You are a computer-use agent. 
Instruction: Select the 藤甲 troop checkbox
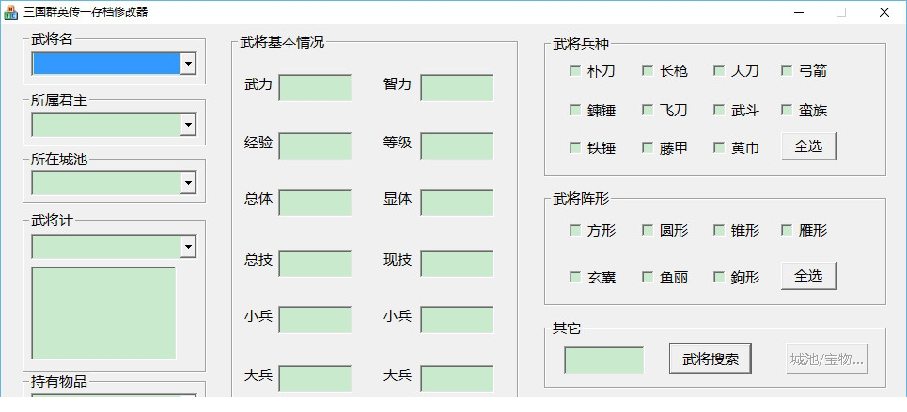coord(648,147)
